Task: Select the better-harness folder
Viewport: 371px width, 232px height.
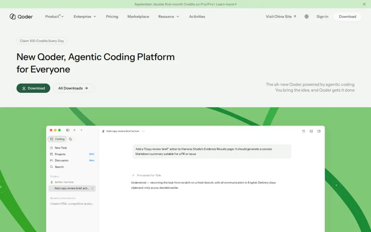Action: coord(64,182)
